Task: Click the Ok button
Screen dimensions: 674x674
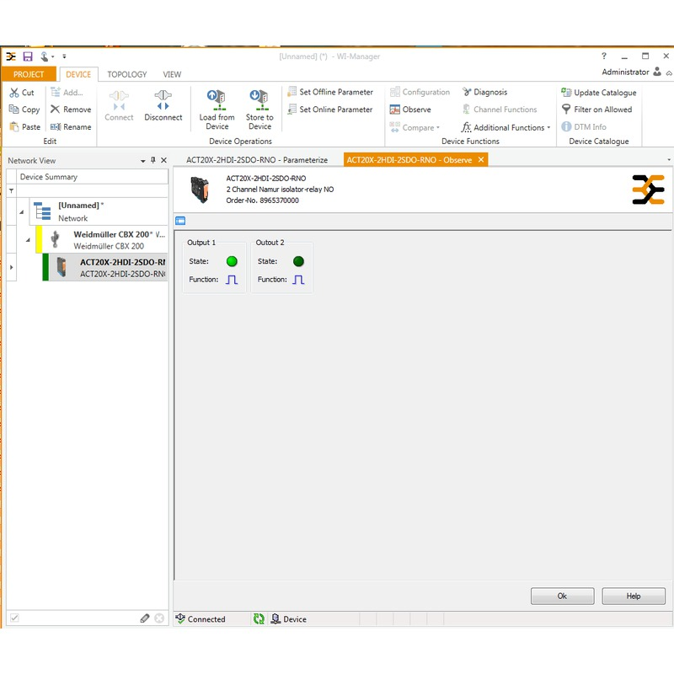Action: [x=562, y=596]
